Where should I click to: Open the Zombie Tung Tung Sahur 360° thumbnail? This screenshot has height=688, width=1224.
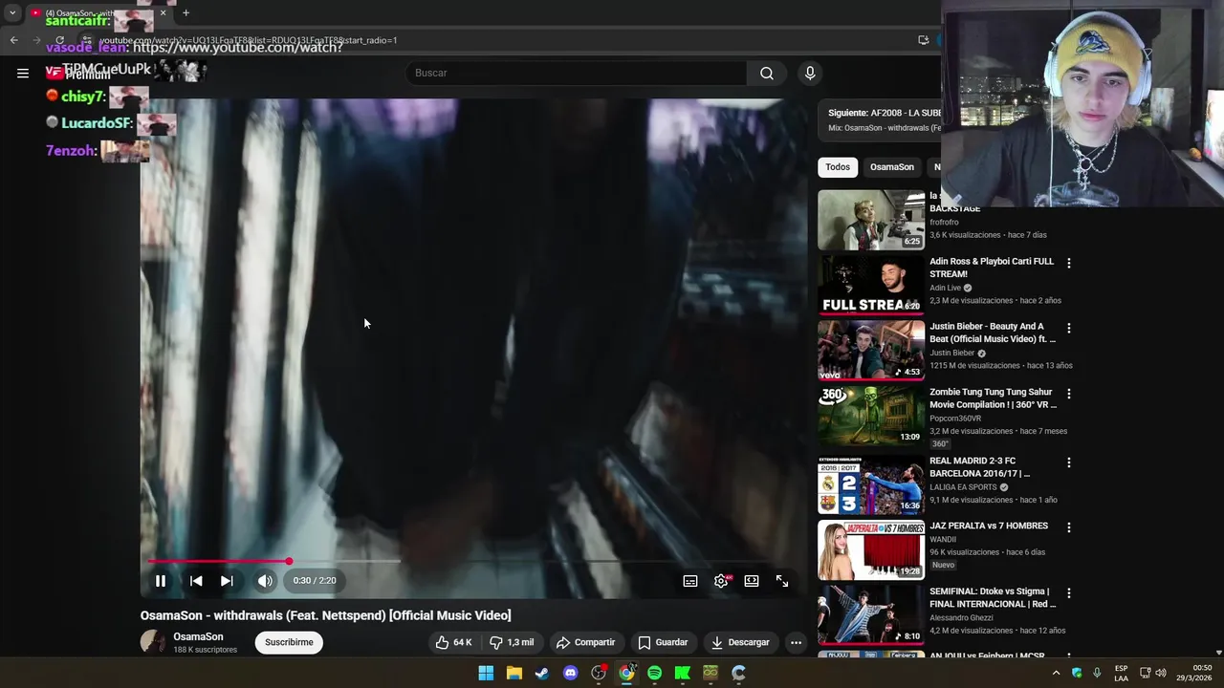[x=871, y=416]
